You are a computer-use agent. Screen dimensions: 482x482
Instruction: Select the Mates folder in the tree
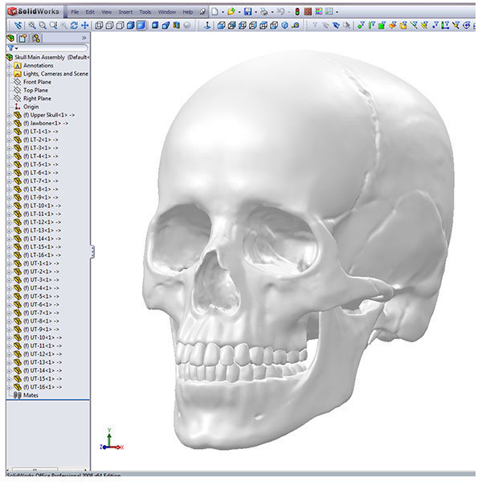click(x=31, y=395)
